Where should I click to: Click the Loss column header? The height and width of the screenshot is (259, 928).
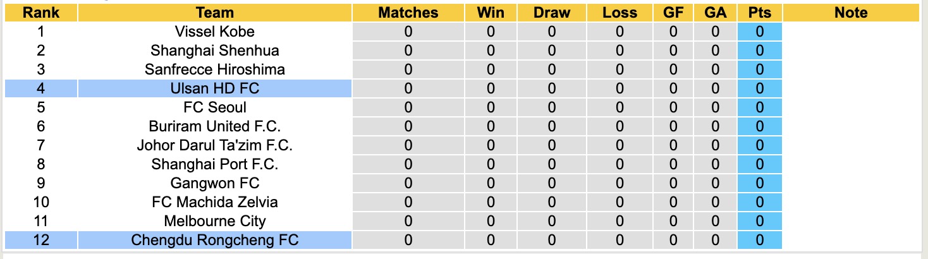click(x=620, y=13)
